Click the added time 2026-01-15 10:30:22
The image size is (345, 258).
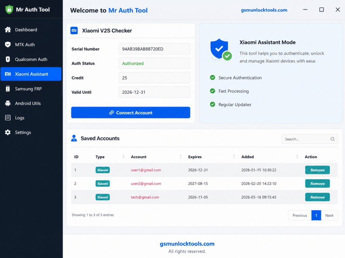pyautogui.click(x=258, y=170)
